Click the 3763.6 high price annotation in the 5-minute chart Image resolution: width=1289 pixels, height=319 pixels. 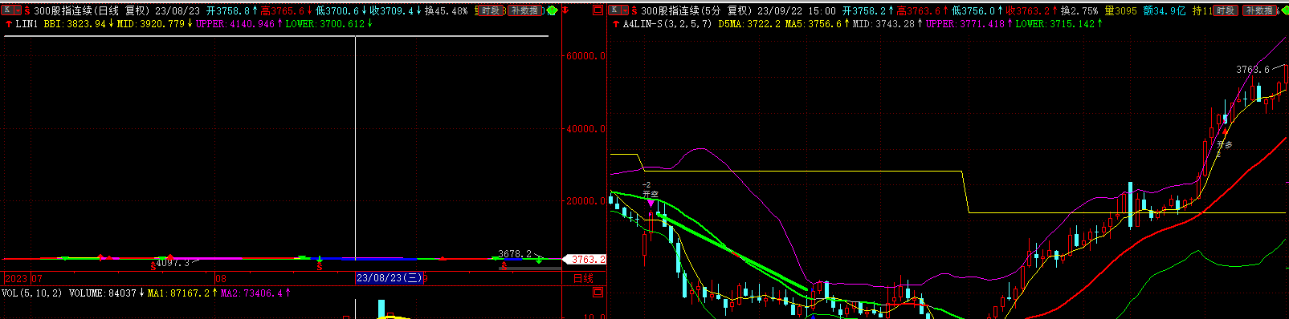pyautogui.click(x=1253, y=70)
